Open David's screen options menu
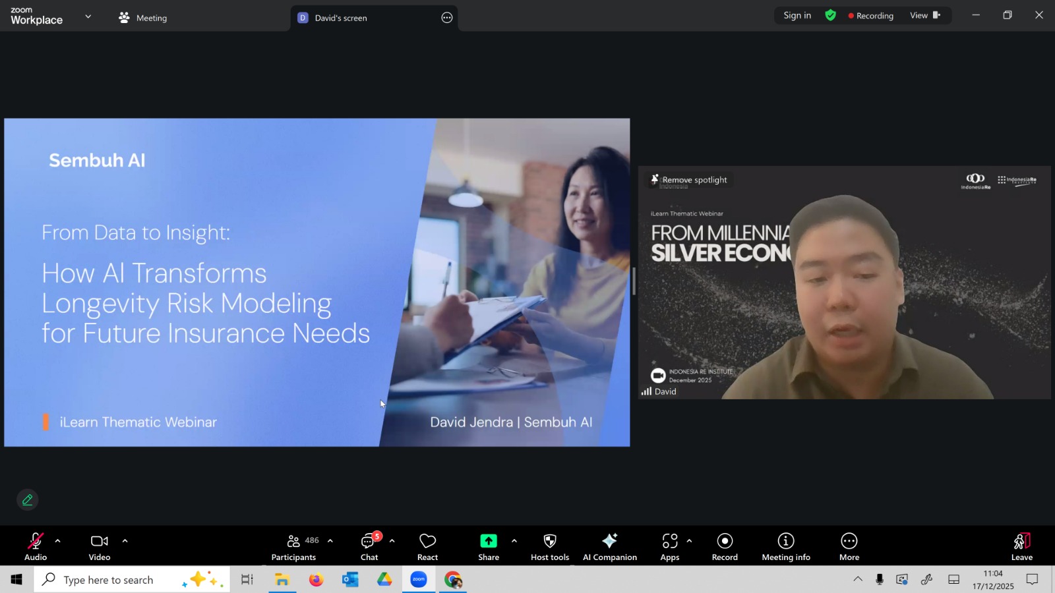1055x593 pixels. pyautogui.click(x=447, y=18)
